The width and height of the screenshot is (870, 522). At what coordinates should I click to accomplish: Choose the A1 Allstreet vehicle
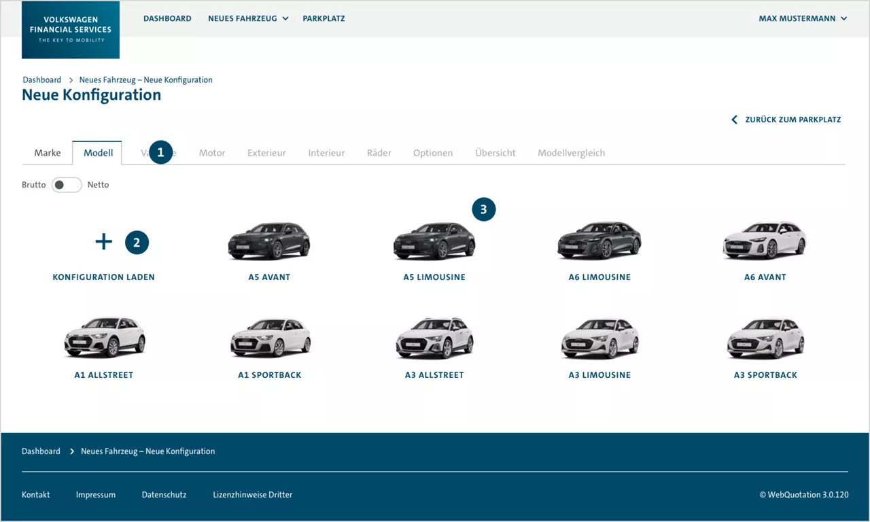103,338
